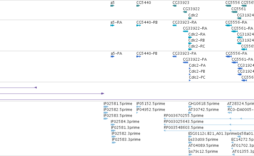
Task: Select the AT04089.5prime EST label
Action: (x=204, y=146)
